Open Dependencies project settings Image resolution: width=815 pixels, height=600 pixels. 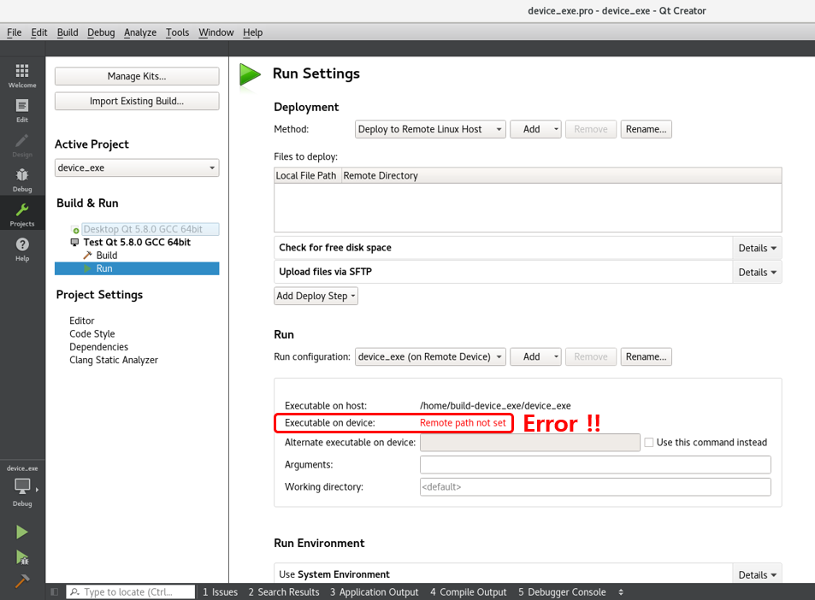98,347
